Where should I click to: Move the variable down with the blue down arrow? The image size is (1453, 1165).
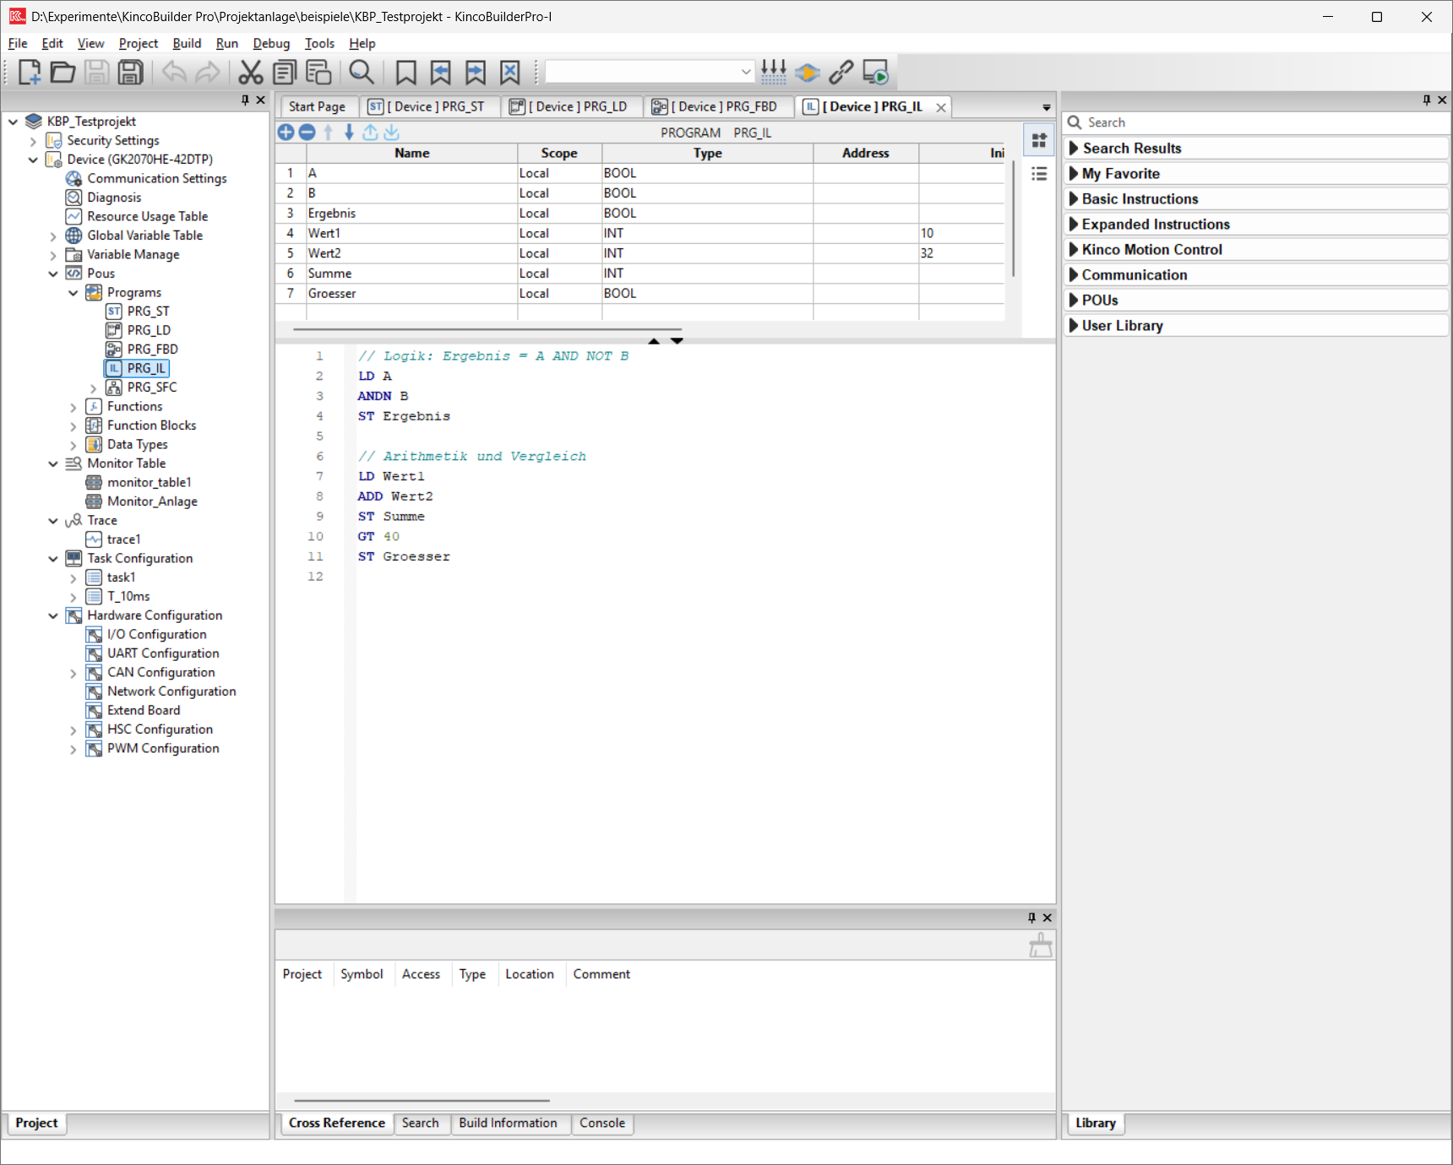pyautogui.click(x=349, y=133)
